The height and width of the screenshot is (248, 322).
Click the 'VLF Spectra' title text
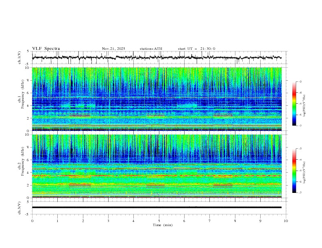46,49
